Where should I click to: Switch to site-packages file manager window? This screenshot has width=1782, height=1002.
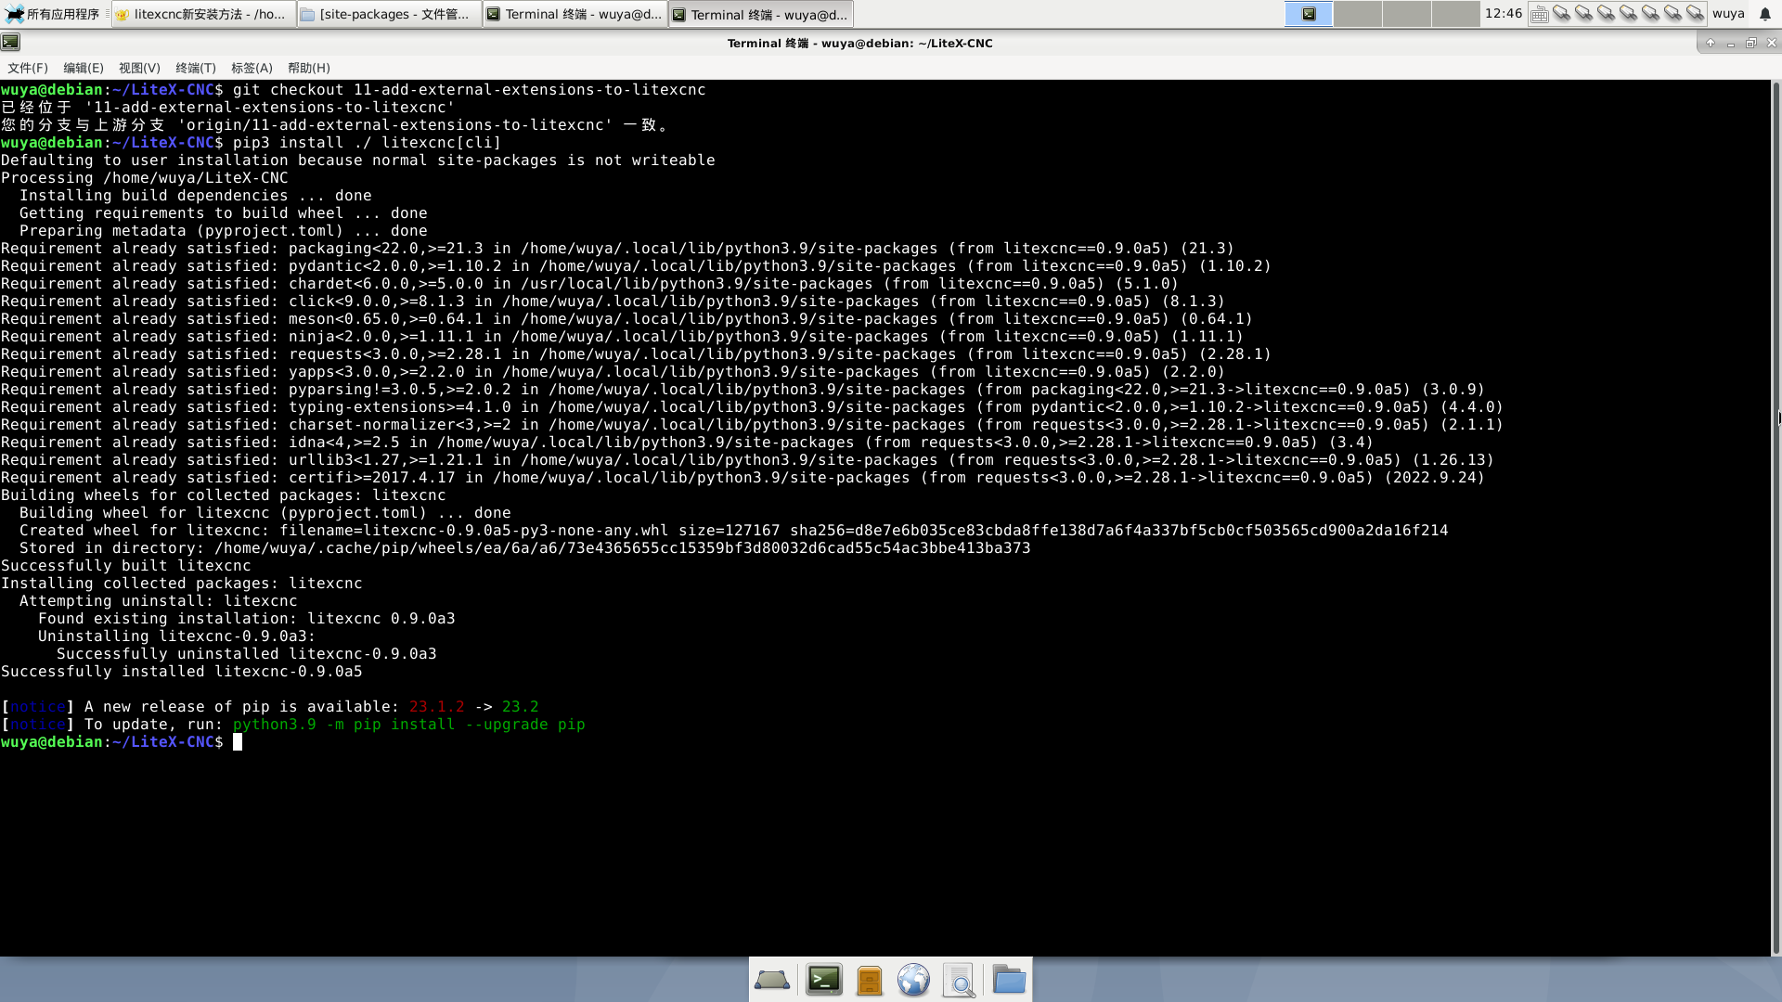click(x=389, y=14)
